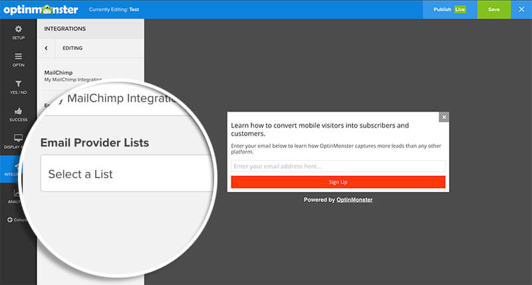This screenshot has width=532, height=285.
Task: Save the campaign
Action: pyautogui.click(x=493, y=9)
